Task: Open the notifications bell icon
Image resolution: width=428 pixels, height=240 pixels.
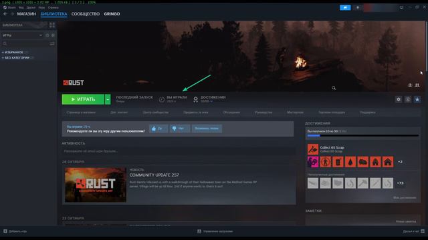Action: pyautogui.click(x=358, y=7)
